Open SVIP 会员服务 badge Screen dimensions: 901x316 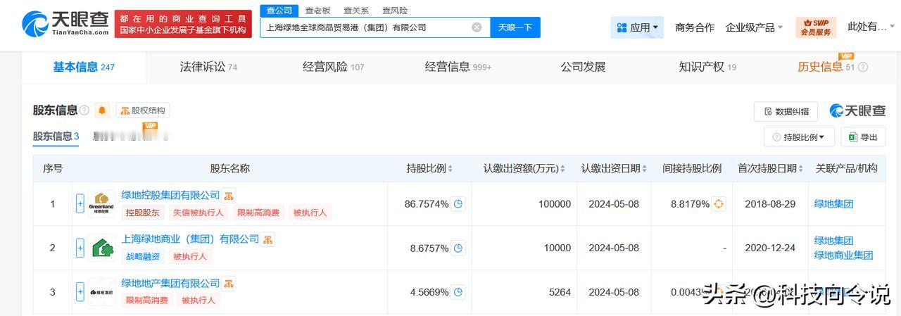816,27
